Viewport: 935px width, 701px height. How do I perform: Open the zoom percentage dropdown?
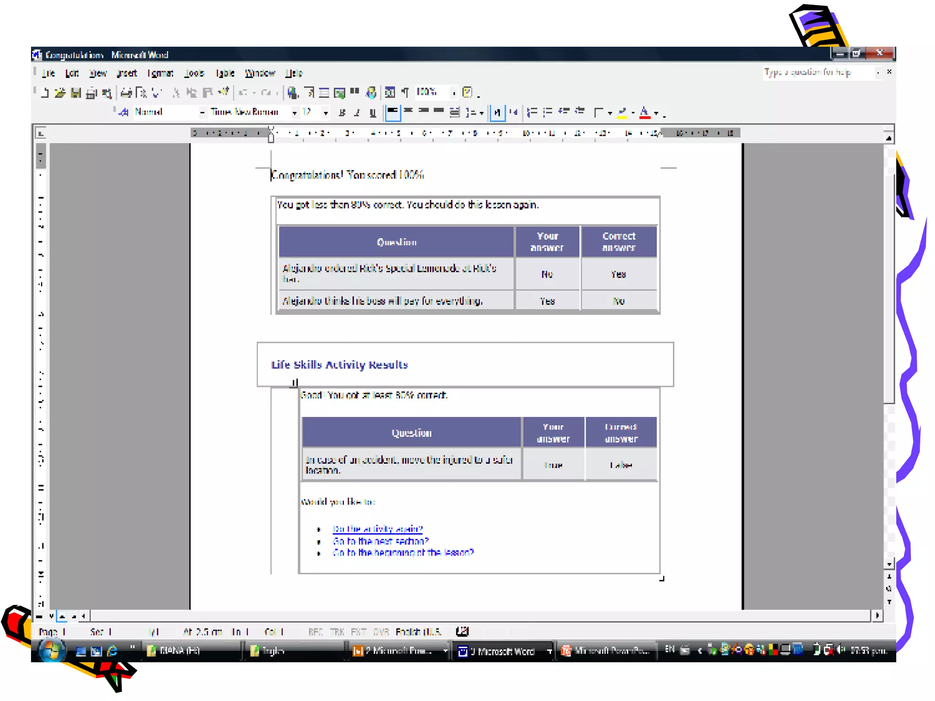pyautogui.click(x=454, y=93)
